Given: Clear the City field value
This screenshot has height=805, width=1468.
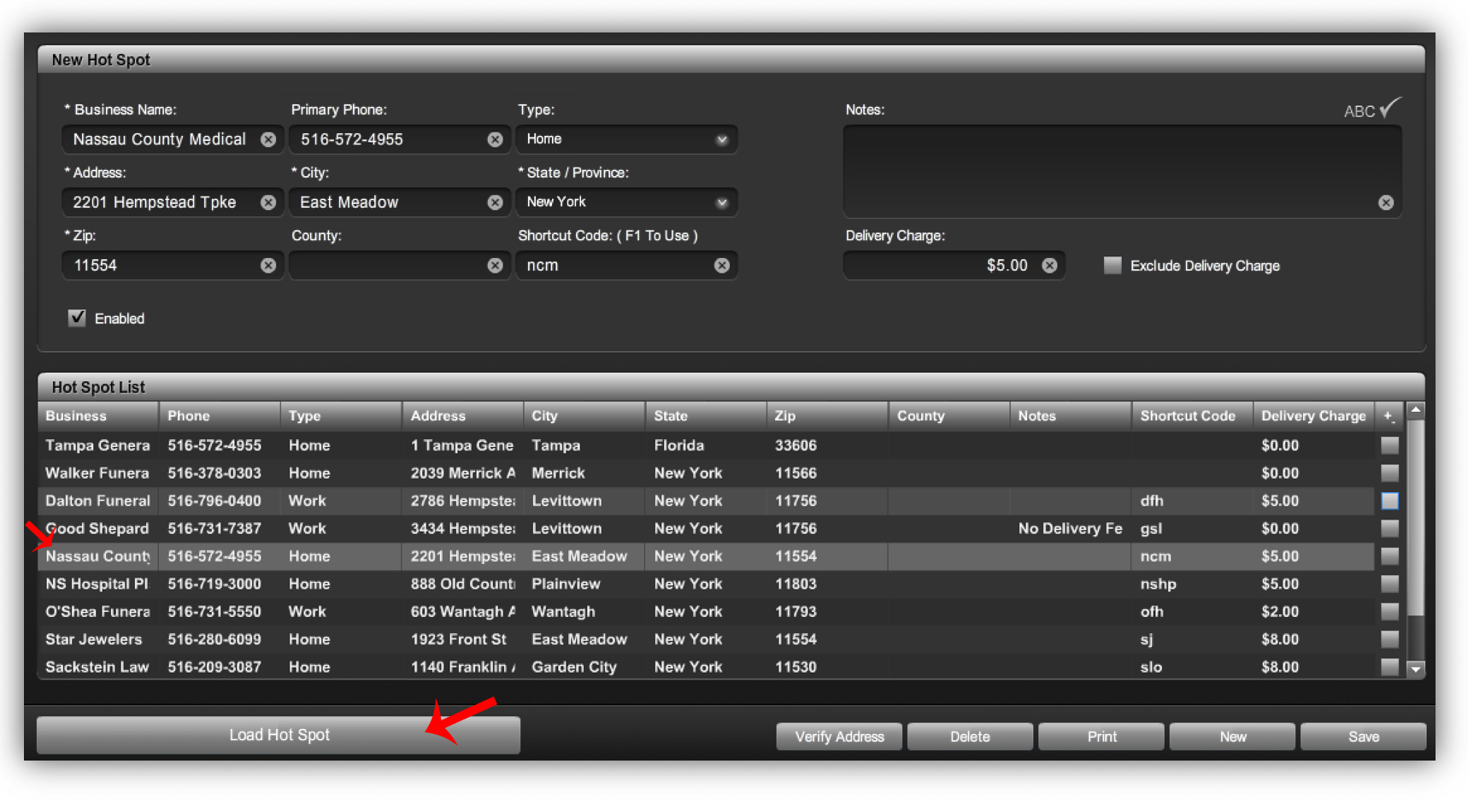Looking at the screenshot, I should coord(495,203).
